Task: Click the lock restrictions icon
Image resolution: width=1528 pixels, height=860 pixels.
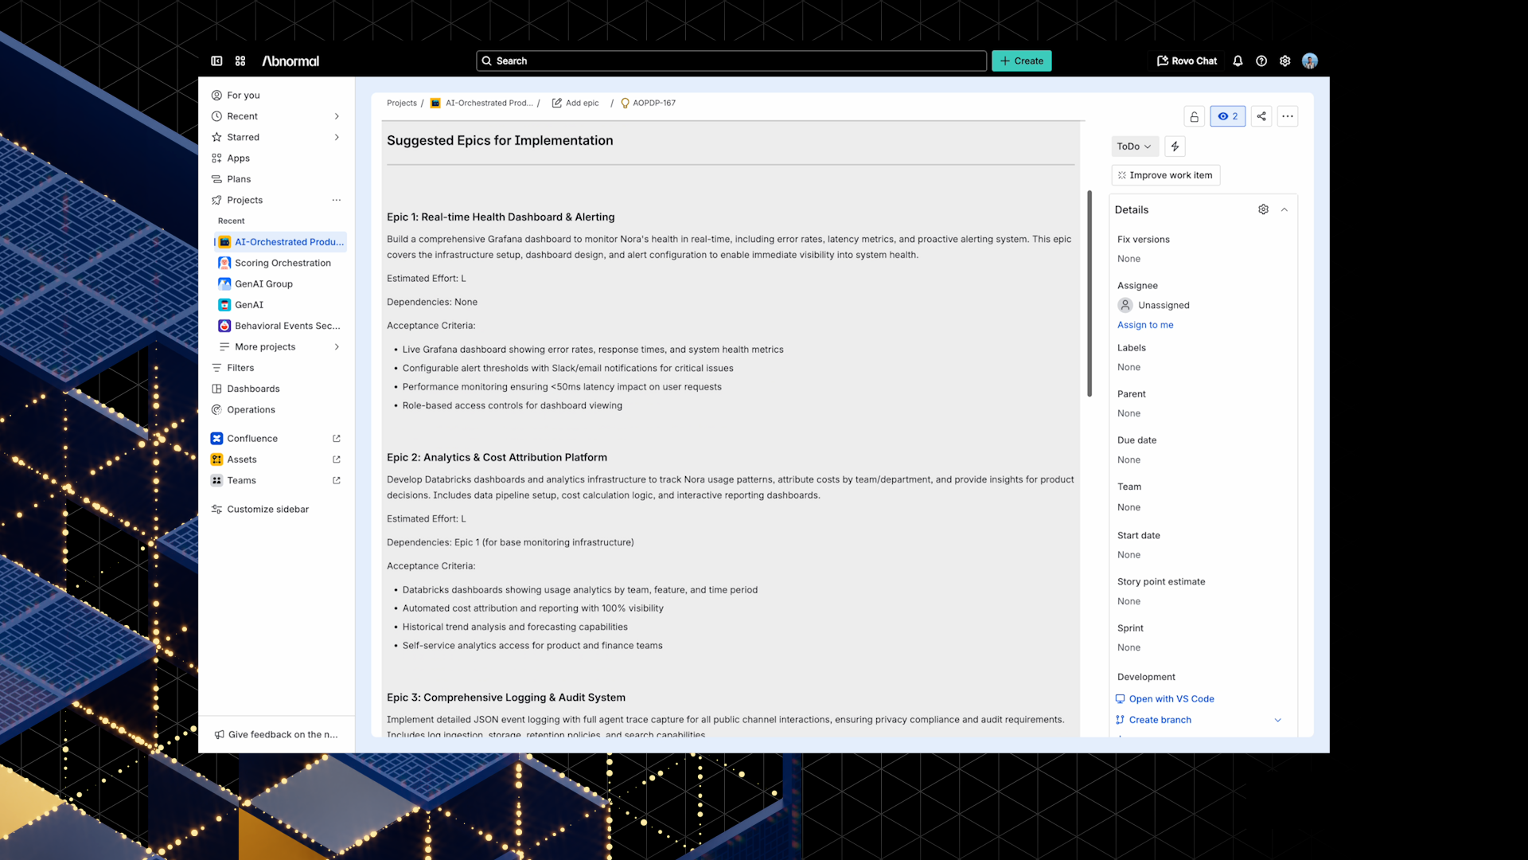Action: [x=1194, y=116]
